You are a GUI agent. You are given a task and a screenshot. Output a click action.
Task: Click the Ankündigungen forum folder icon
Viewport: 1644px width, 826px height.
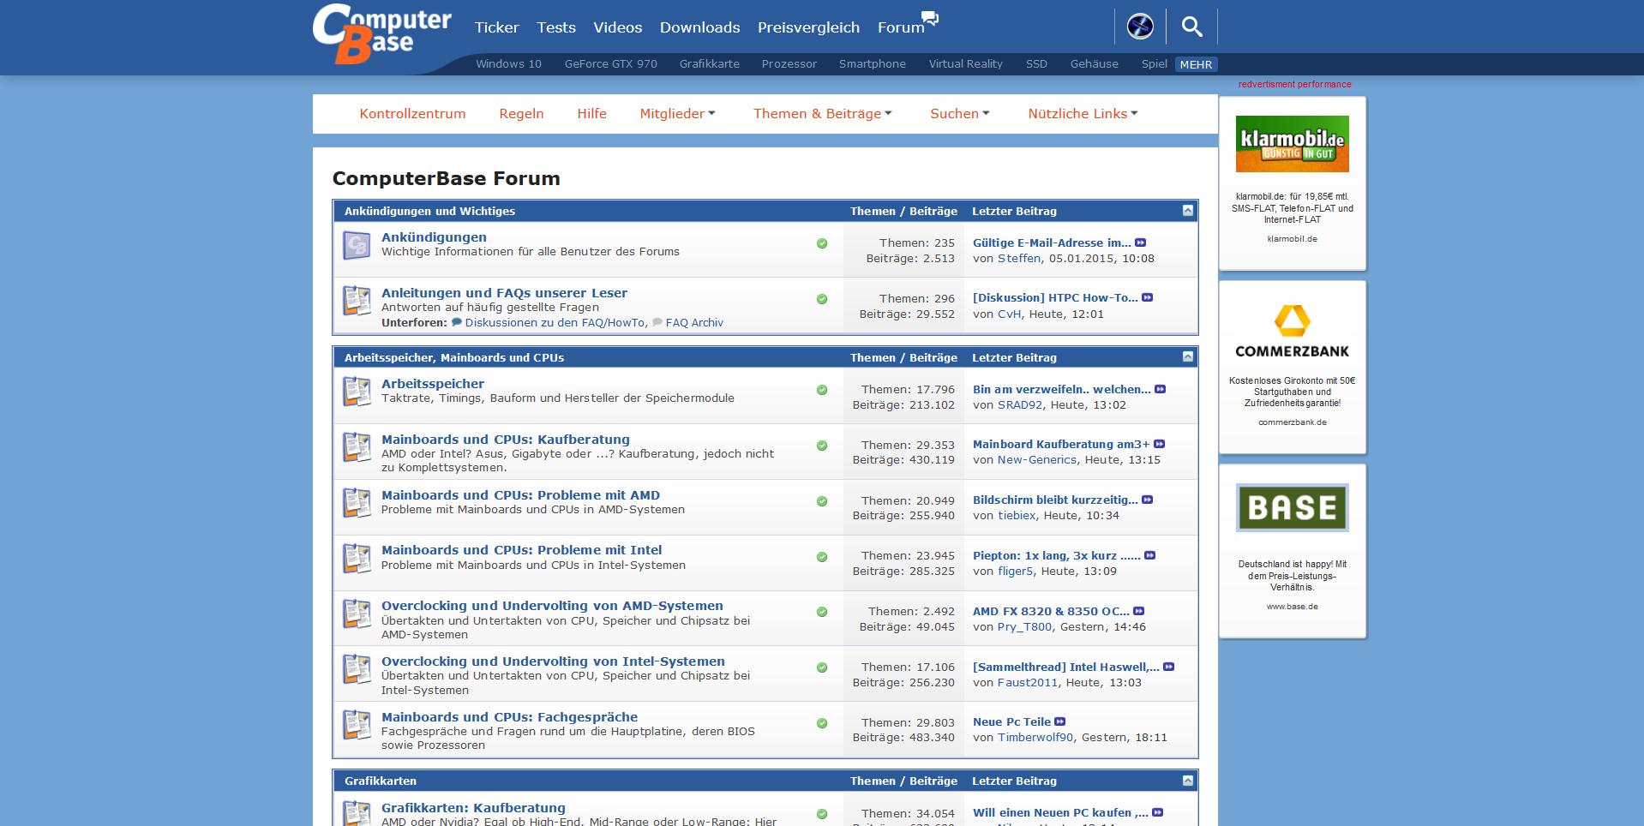click(x=357, y=245)
